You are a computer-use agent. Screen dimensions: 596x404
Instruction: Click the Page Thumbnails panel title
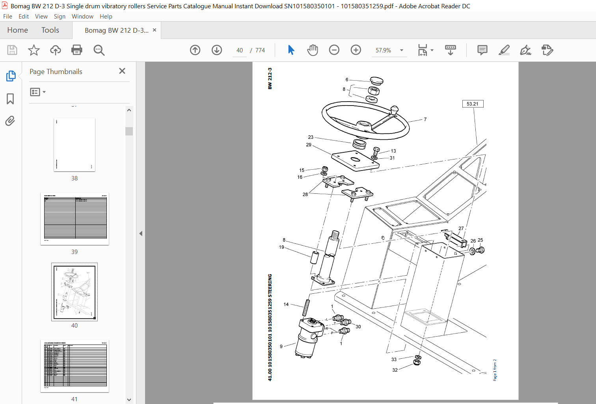click(x=56, y=72)
